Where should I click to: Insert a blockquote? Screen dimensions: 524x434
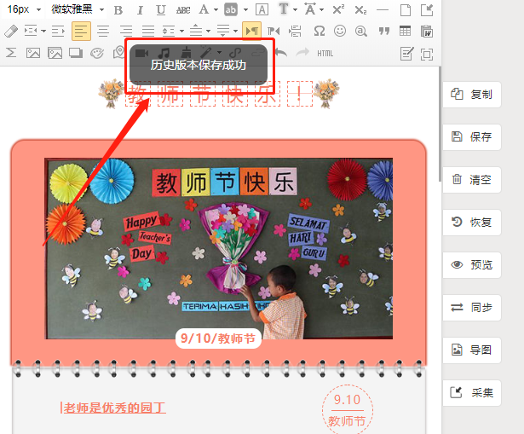[384, 32]
